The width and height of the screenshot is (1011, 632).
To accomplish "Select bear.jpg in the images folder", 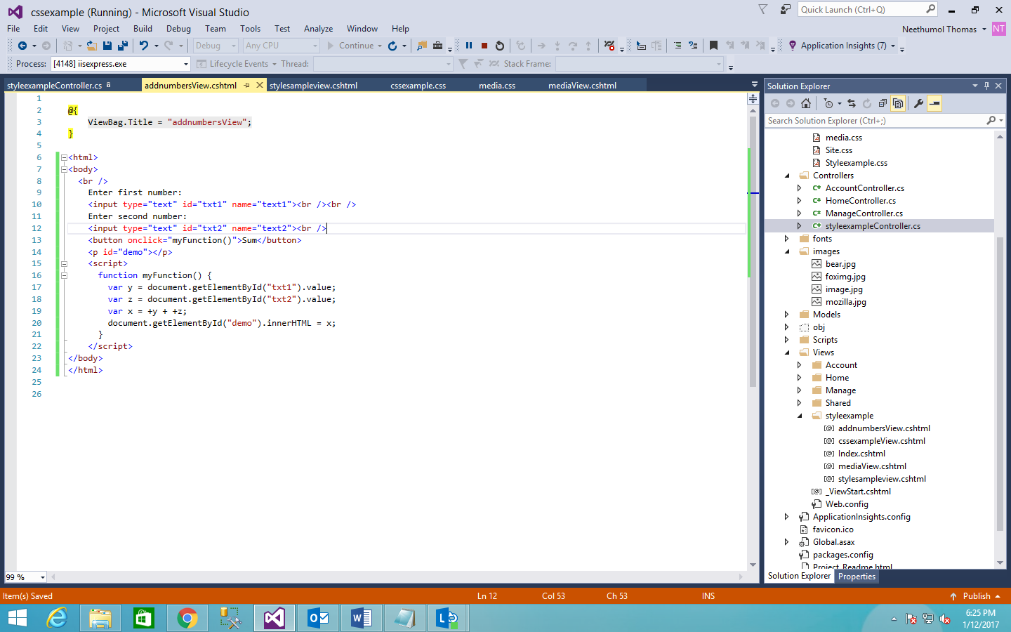I will (x=840, y=264).
